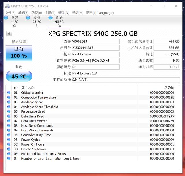
Task: Open the 语言(L)(Language) menu
Action: click(100, 13)
